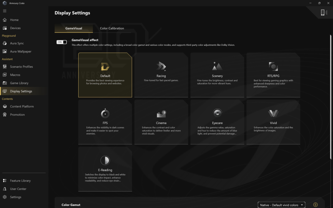The image size is (333, 208).
Task: Click the Promotion badge icon
Action: click(4, 115)
